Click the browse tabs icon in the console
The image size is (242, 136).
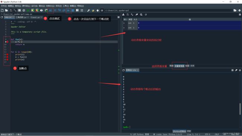[x=123, y=70]
